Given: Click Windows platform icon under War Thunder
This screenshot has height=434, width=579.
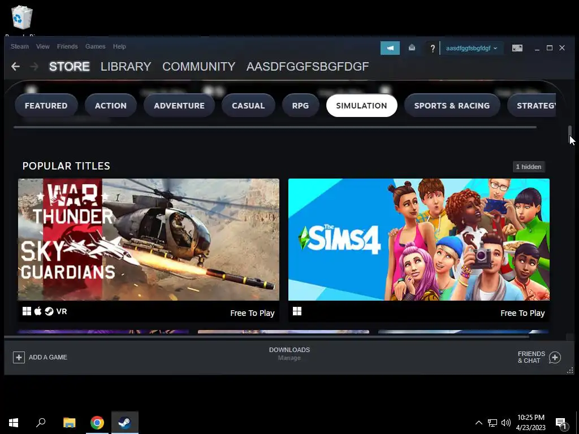Looking at the screenshot, I should tap(27, 311).
